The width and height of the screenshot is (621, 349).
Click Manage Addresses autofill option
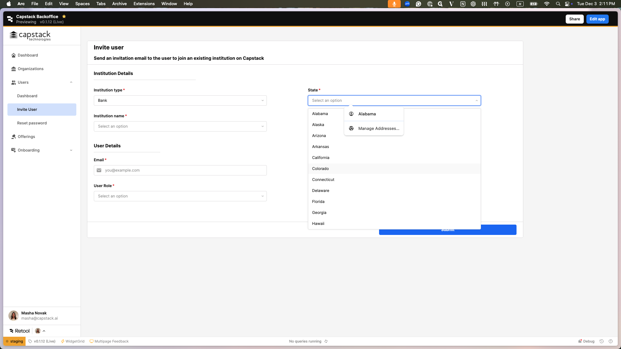point(374,128)
